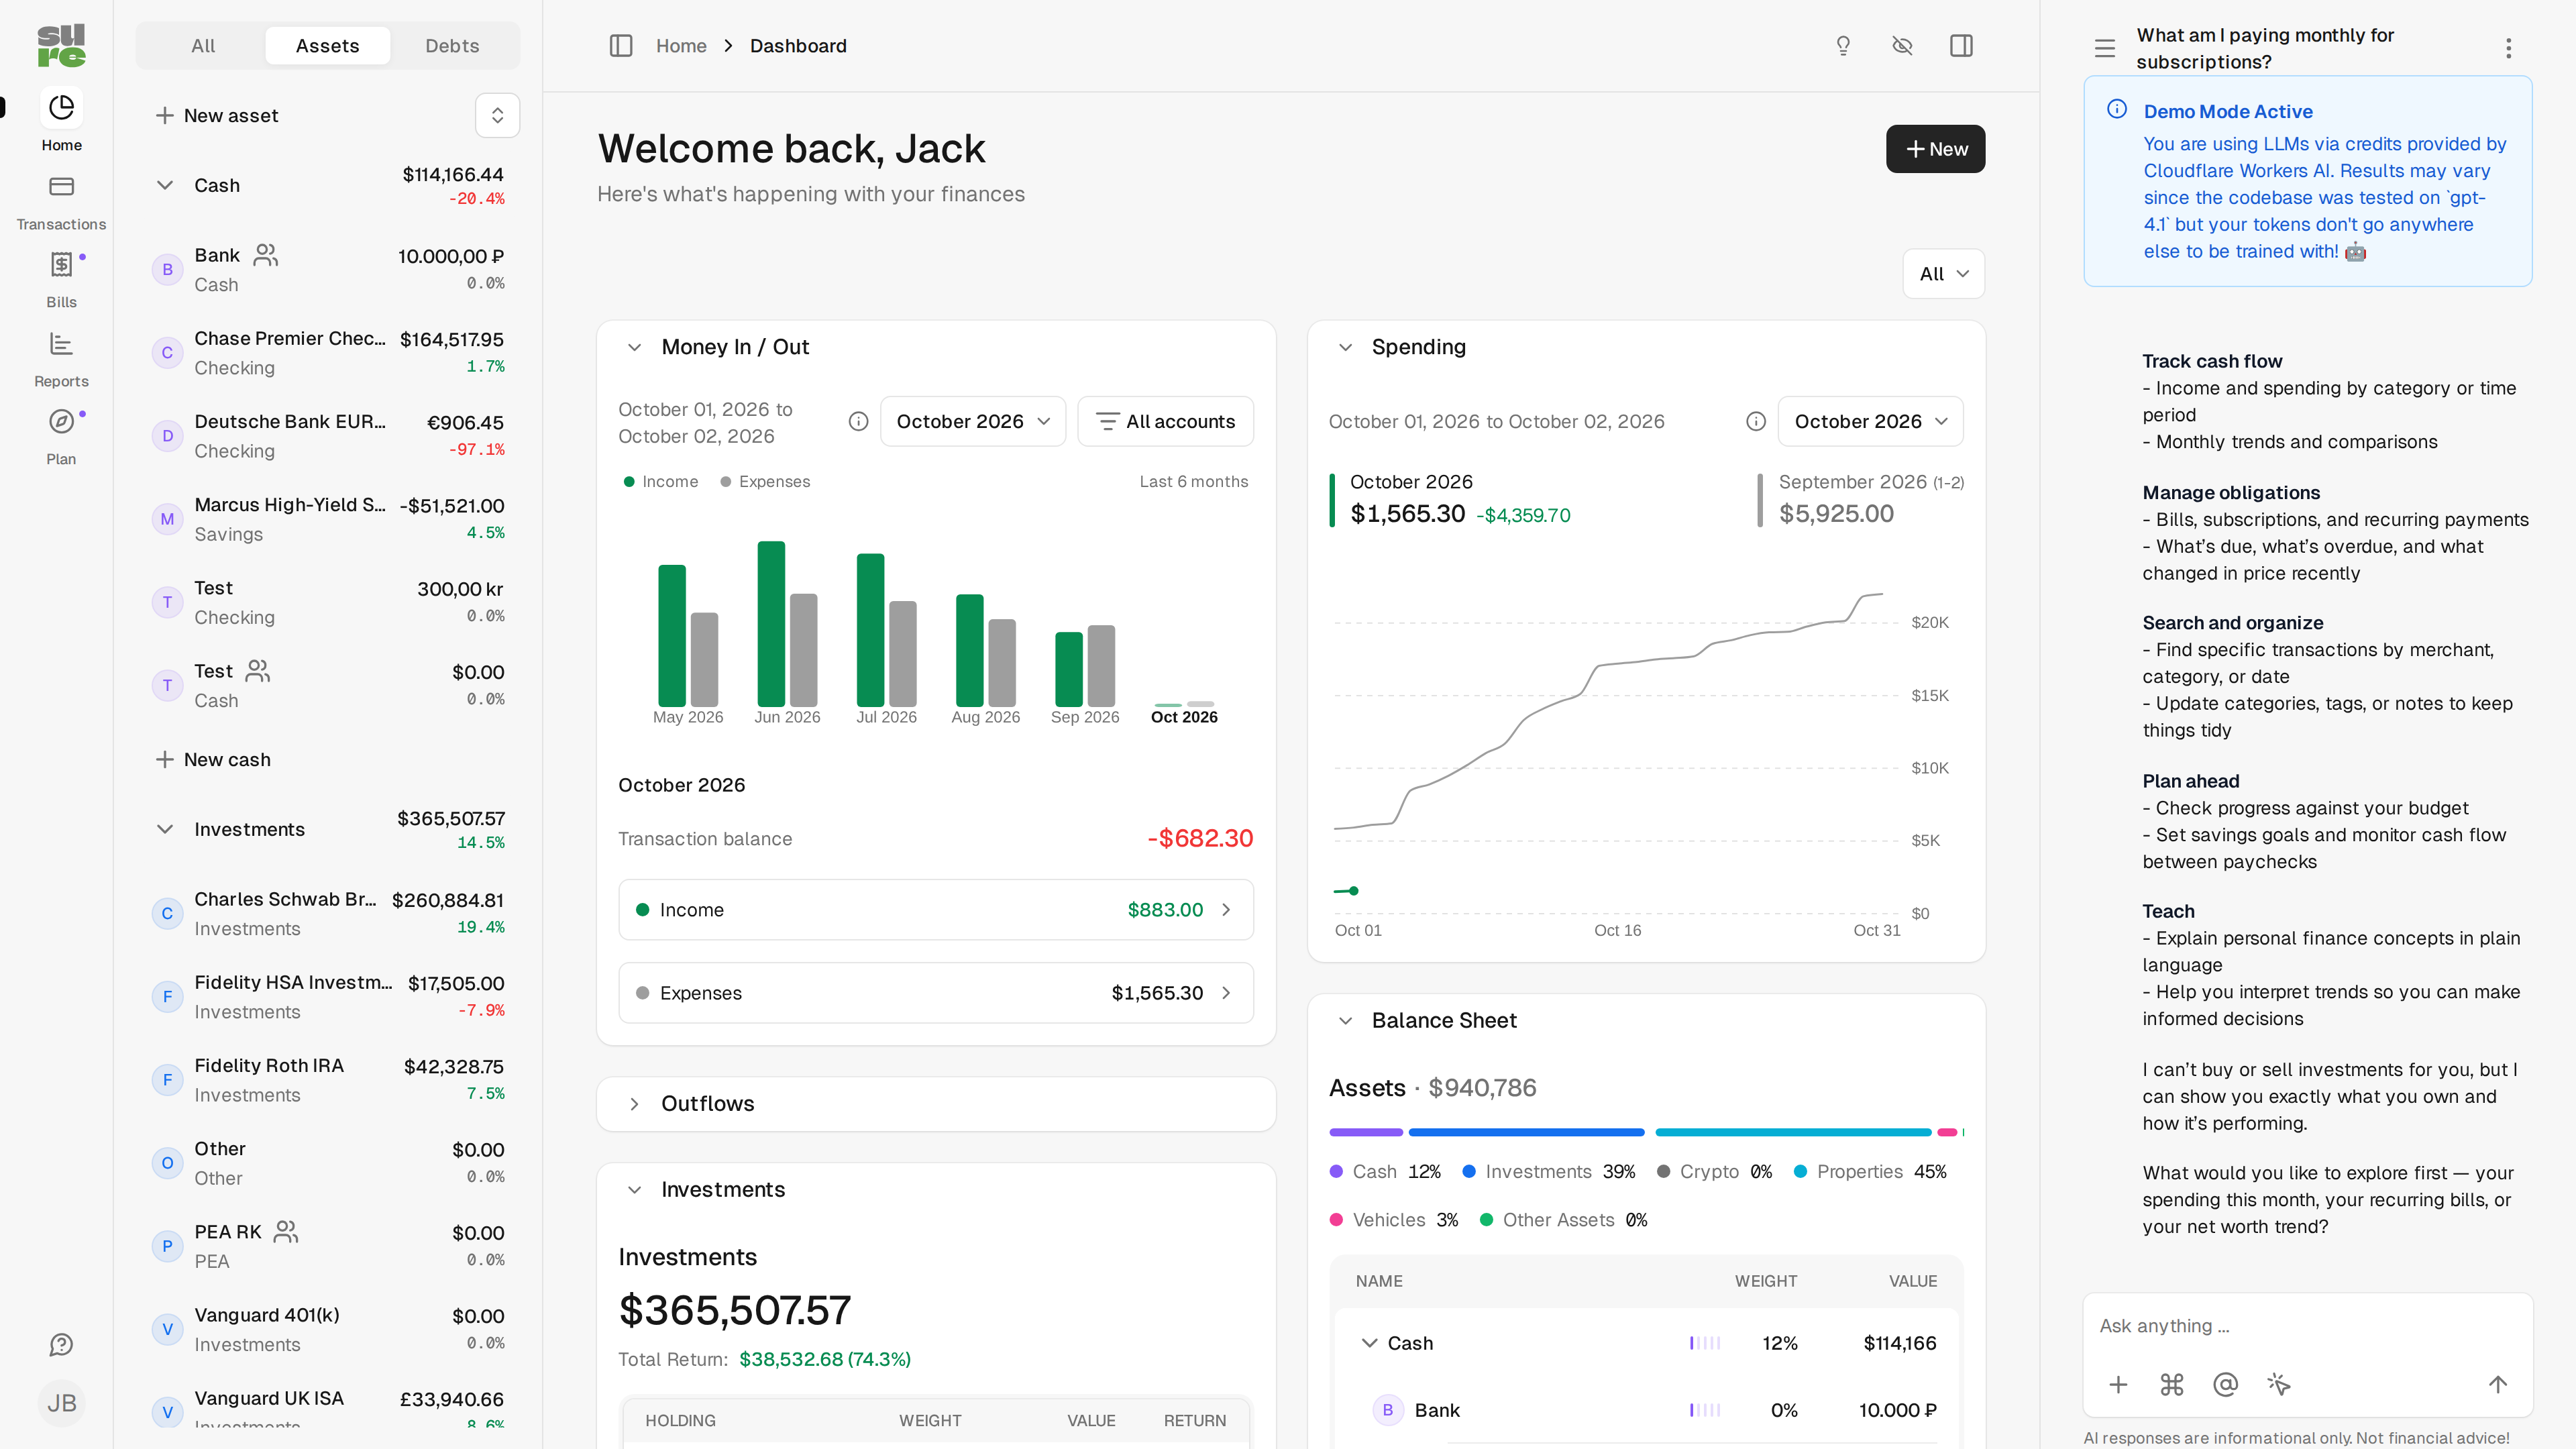The width and height of the screenshot is (2576, 1449).
Task: Click the @ mention icon in chat
Action: coord(2225,1384)
